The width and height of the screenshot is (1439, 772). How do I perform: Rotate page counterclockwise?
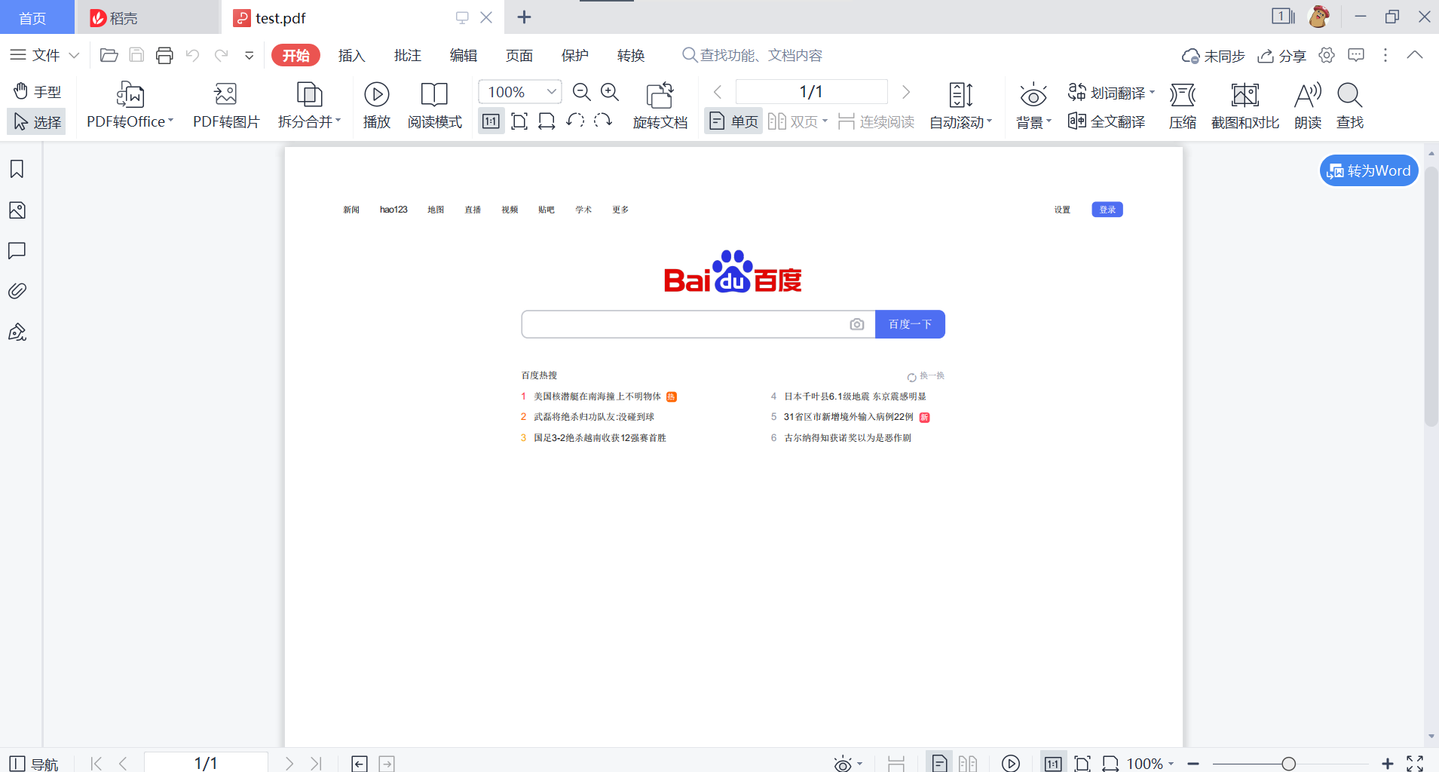pyautogui.click(x=575, y=121)
